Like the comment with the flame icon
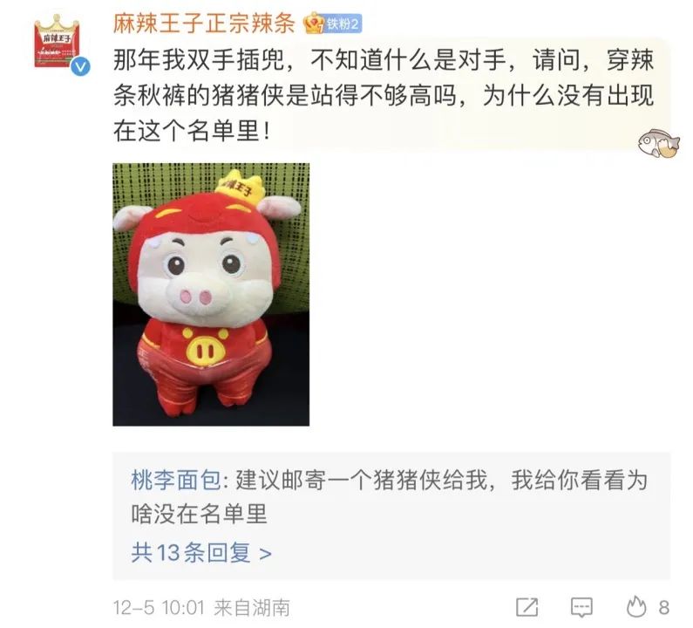 pyautogui.click(x=636, y=606)
